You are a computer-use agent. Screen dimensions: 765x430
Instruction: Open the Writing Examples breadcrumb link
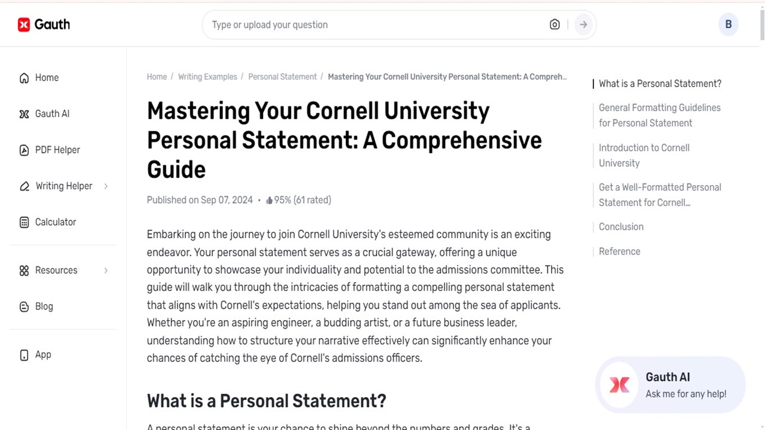point(207,76)
